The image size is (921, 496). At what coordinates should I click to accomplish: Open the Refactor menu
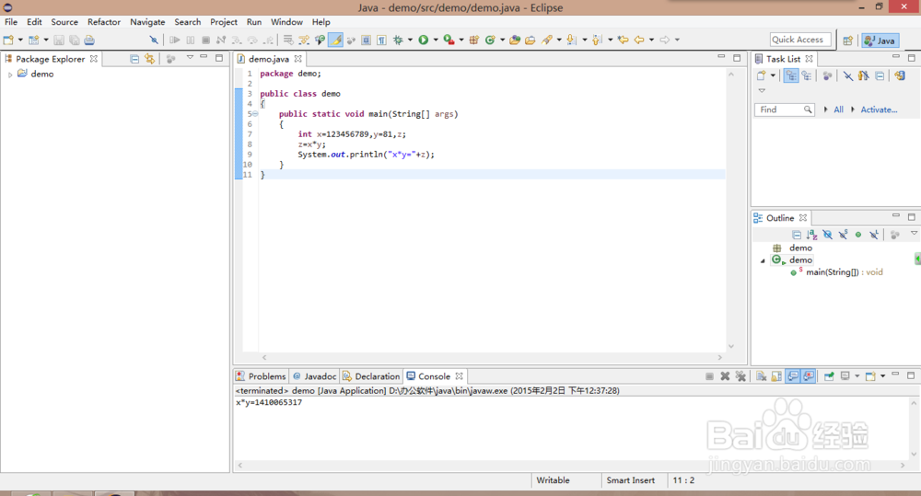[x=104, y=22]
